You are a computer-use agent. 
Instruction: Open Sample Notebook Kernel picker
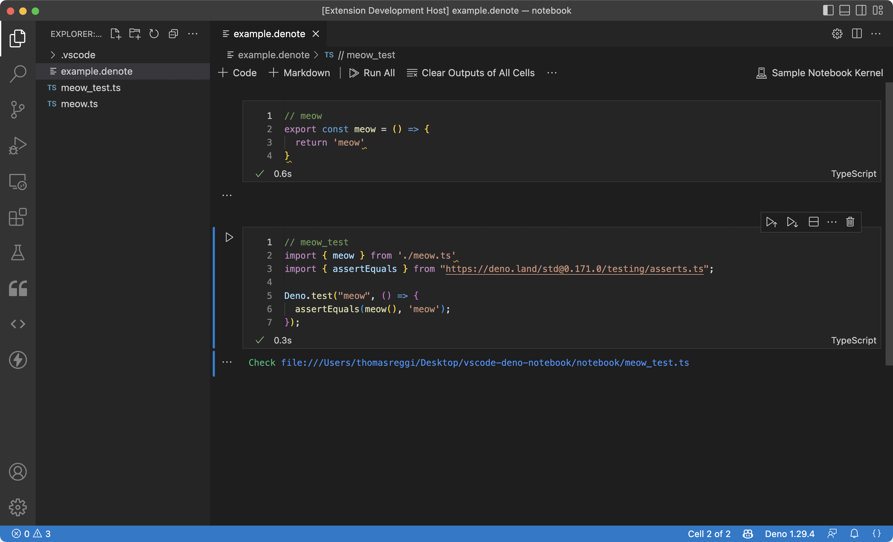820,73
